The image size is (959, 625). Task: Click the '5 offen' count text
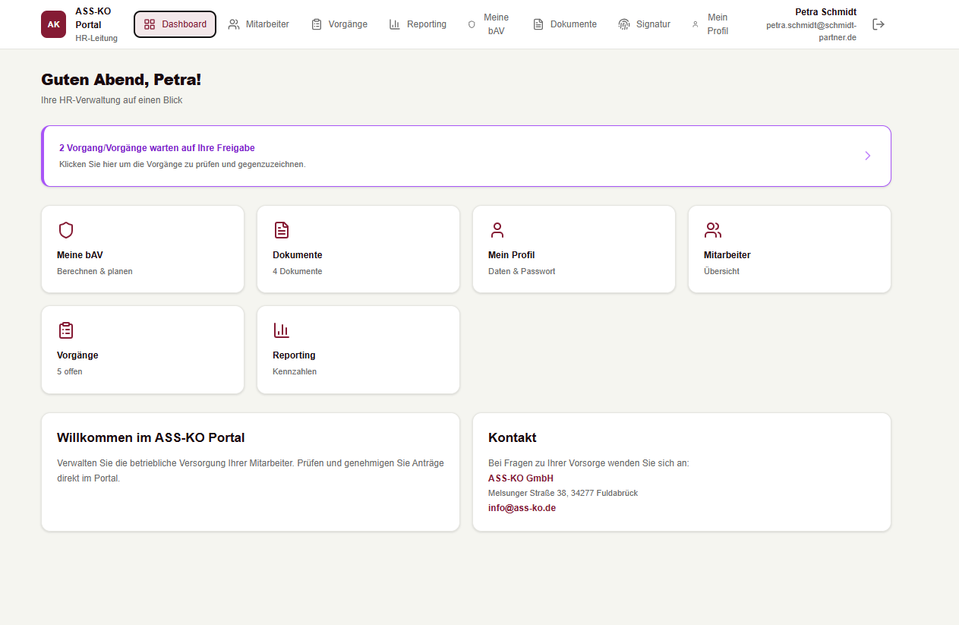coord(70,371)
